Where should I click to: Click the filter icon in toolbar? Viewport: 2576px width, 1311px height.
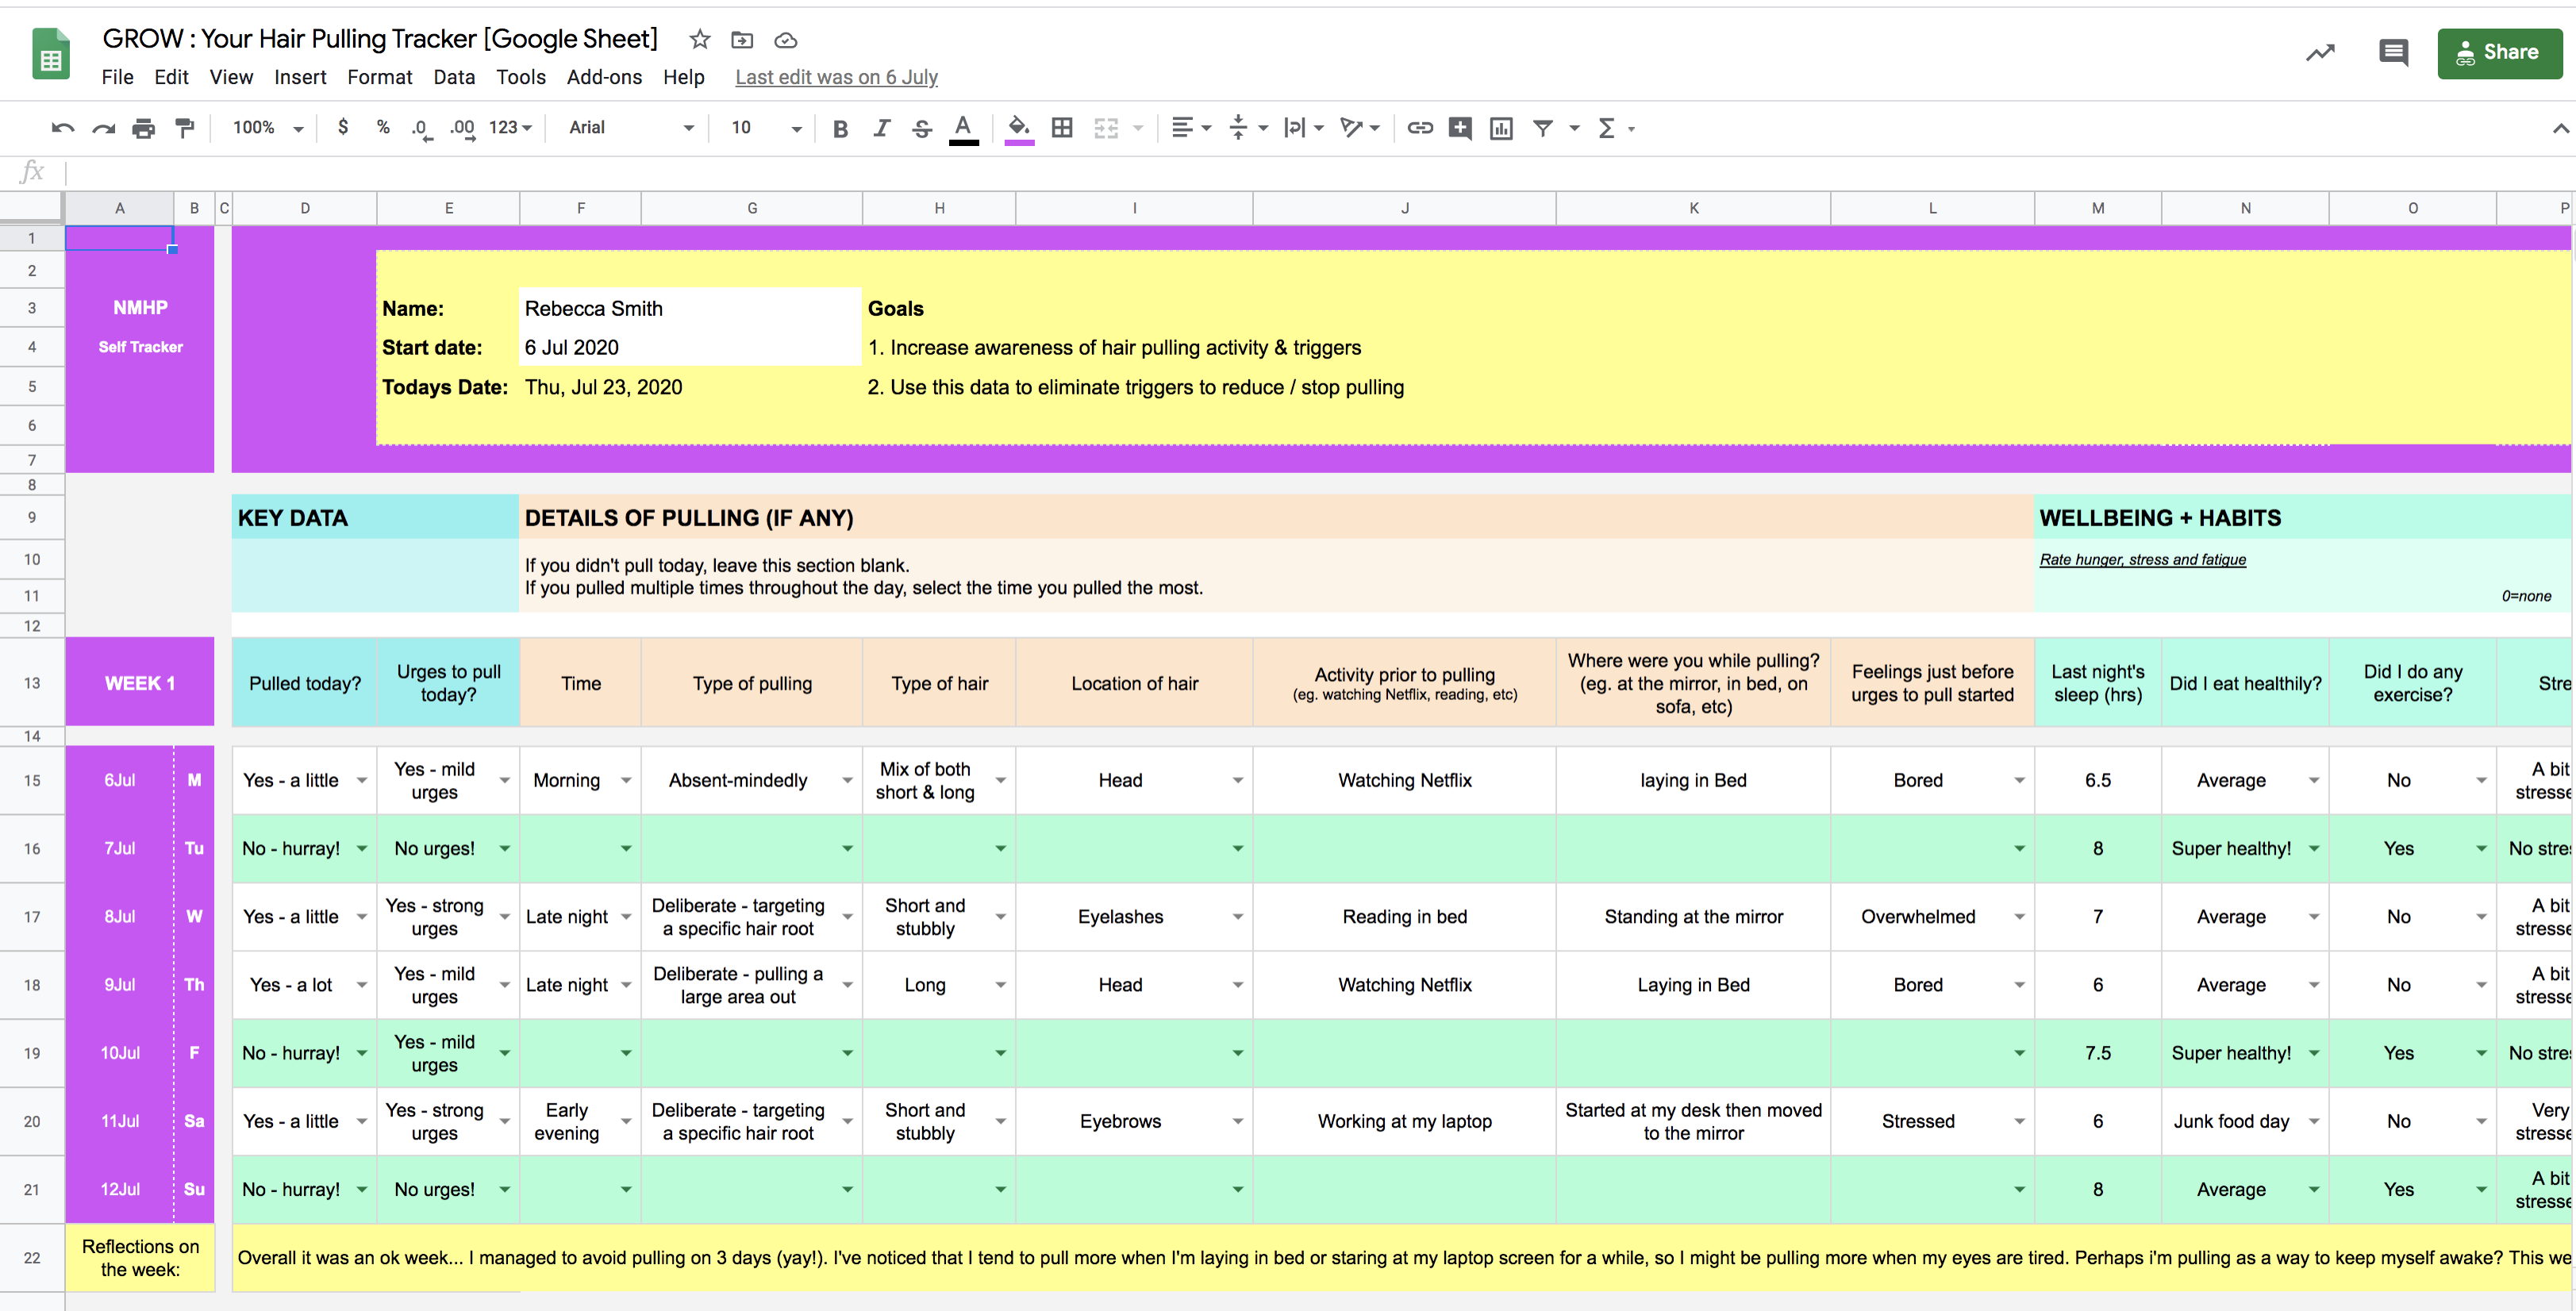(x=1543, y=127)
